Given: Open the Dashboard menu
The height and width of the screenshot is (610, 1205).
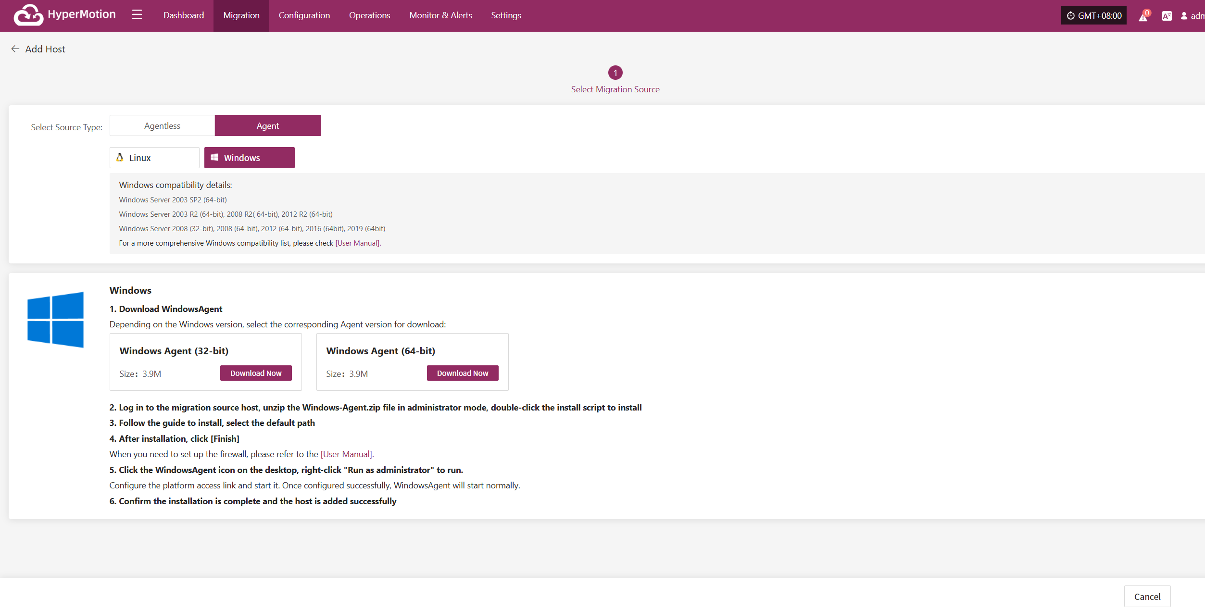Looking at the screenshot, I should 184,15.
